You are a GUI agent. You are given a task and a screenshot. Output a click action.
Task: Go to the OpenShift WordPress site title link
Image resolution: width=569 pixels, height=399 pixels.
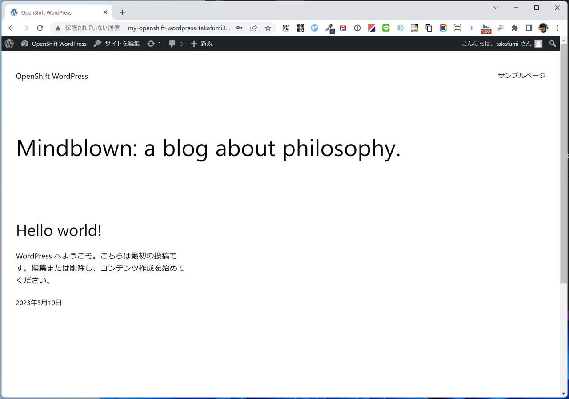[52, 76]
